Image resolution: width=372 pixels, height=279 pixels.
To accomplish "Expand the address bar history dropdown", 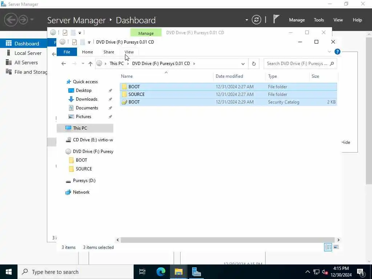I will [243, 64].
